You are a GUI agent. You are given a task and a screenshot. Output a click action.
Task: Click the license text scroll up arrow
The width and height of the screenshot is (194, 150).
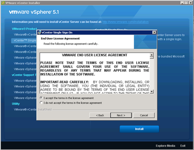pos(152,55)
